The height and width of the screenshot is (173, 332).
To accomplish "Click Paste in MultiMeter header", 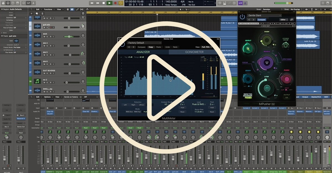I will click(159, 47).
